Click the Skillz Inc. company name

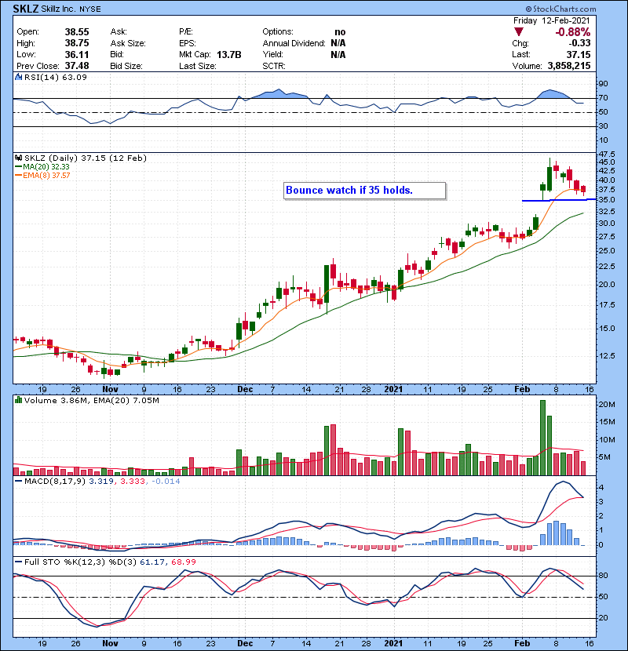coord(60,9)
